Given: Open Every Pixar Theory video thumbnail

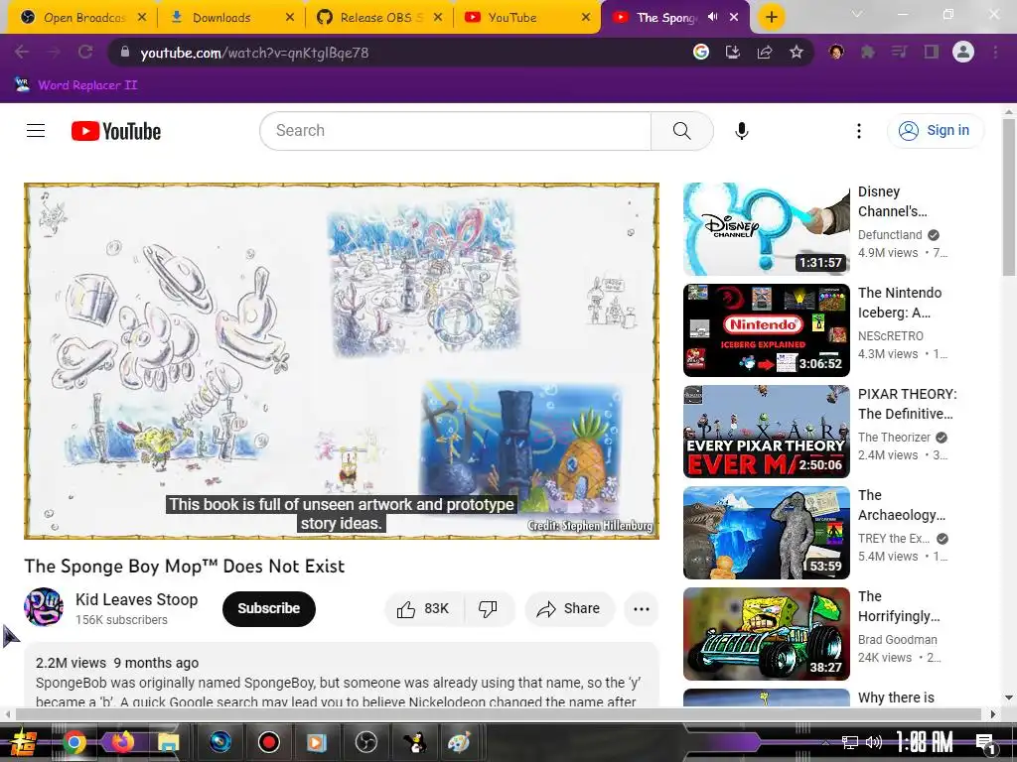Looking at the screenshot, I should [x=766, y=432].
